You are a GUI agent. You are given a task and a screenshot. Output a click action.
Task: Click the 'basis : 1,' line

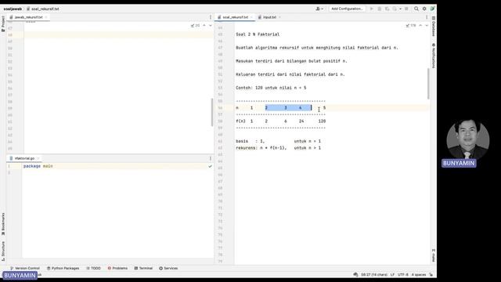(x=279, y=141)
